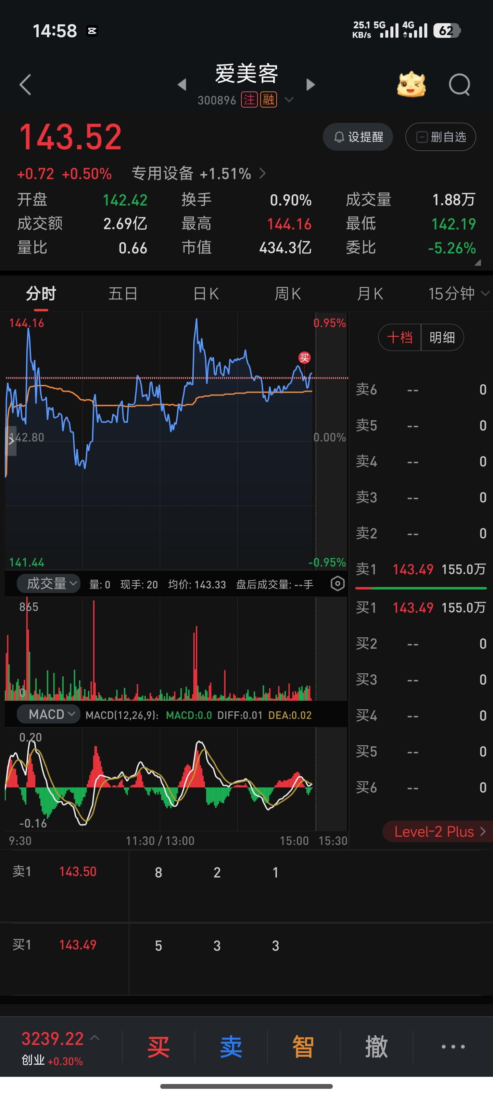Select 十档 order book toggle

click(x=400, y=337)
